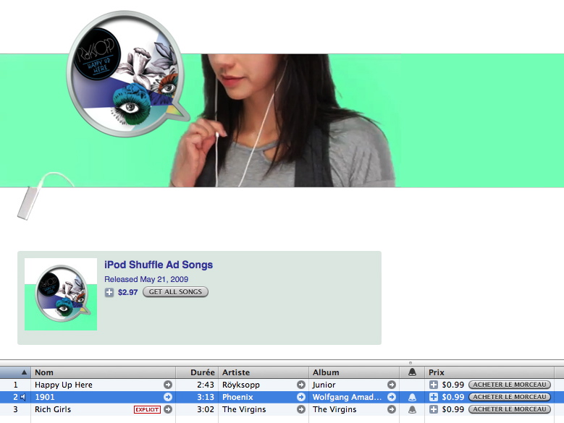Click speaker icon on playing track 1901
564x423 pixels.
23,397
